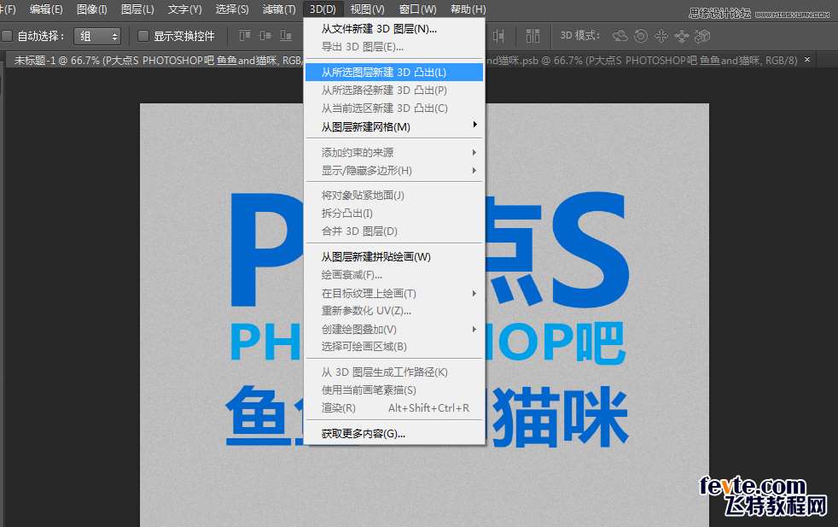Open the 窗口(W) menu
838x527 pixels.
417,9
